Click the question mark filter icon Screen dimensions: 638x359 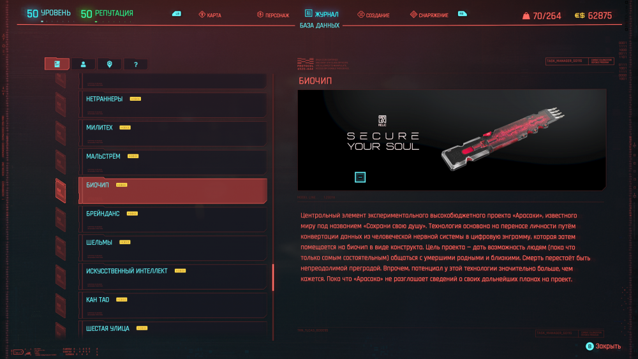tap(135, 64)
